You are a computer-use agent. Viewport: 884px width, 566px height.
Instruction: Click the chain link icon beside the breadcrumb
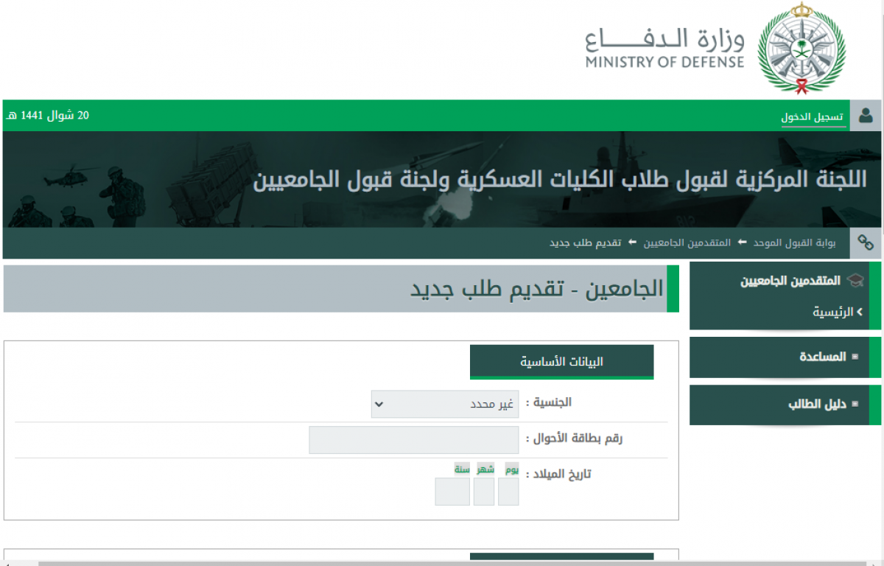point(866,242)
